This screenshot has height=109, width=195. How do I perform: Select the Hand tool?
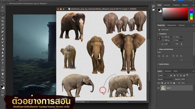click(x=2, y=74)
